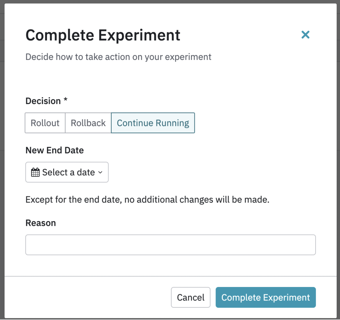
Task: Click the end date changes notice text
Action: tap(147, 200)
